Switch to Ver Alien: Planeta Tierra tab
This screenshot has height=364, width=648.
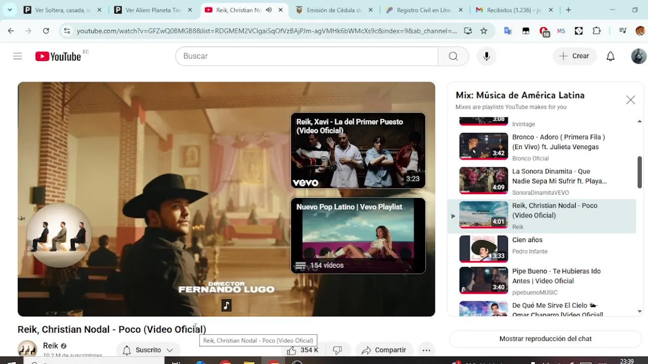coord(153,10)
